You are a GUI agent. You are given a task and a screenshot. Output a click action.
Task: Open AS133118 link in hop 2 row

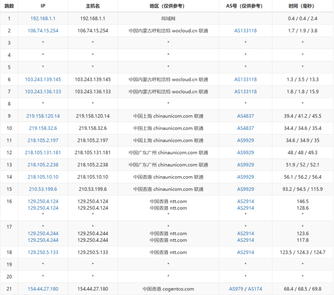click(x=245, y=31)
